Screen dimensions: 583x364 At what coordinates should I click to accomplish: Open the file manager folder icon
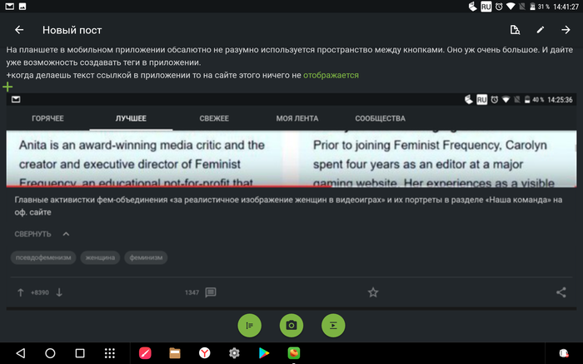[175, 353]
